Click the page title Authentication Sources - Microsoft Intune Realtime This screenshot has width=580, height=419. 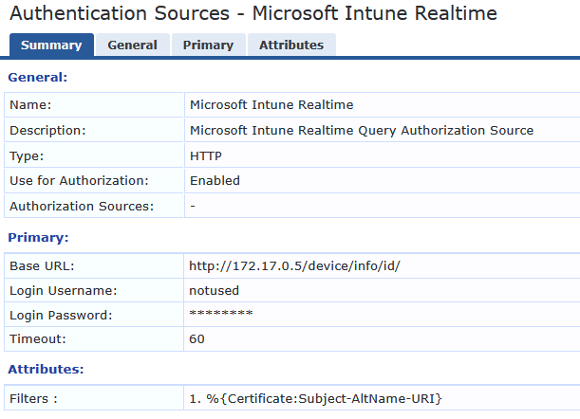(x=253, y=13)
